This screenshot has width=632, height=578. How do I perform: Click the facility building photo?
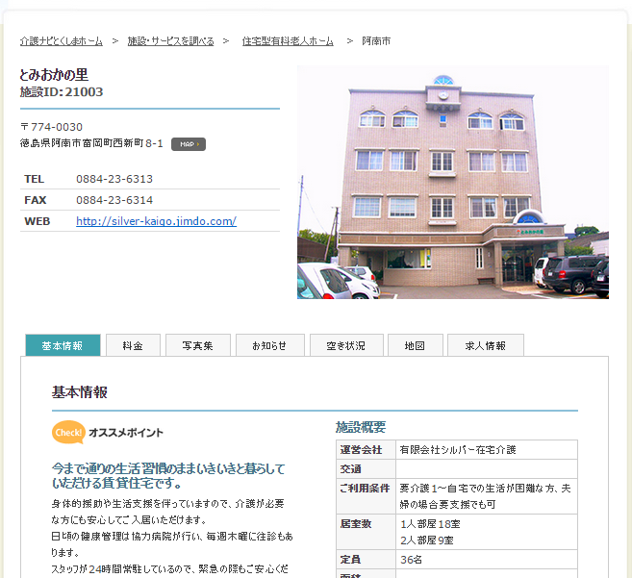(x=452, y=183)
